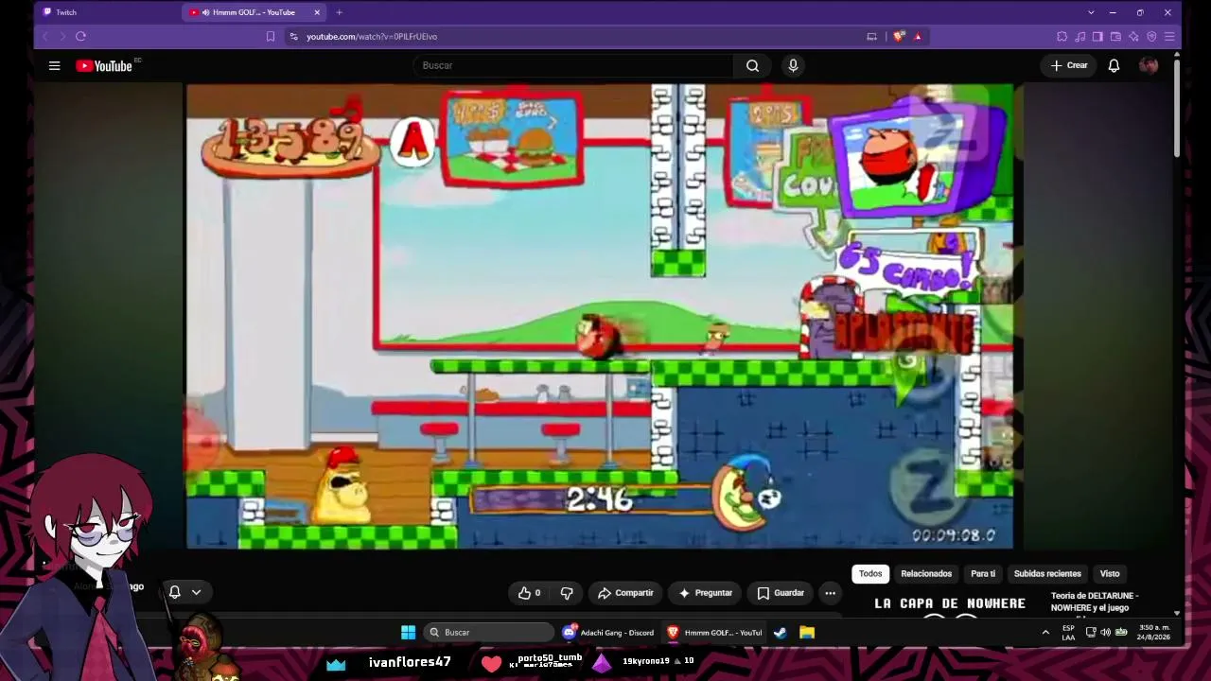The image size is (1211, 681).
Task: Select the Subidas recientes filter chip
Action: tap(1047, 573)
